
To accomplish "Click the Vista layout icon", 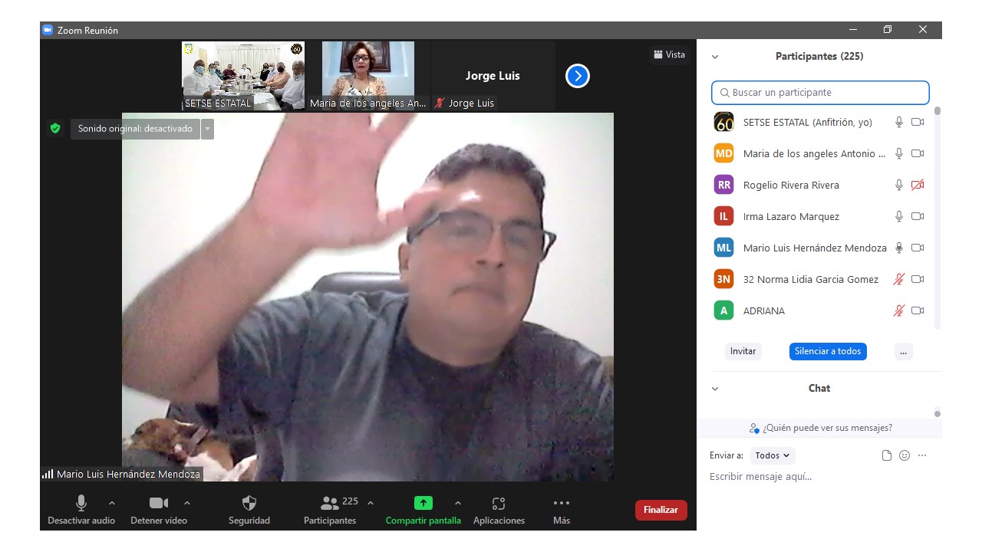I will (657, 54).
